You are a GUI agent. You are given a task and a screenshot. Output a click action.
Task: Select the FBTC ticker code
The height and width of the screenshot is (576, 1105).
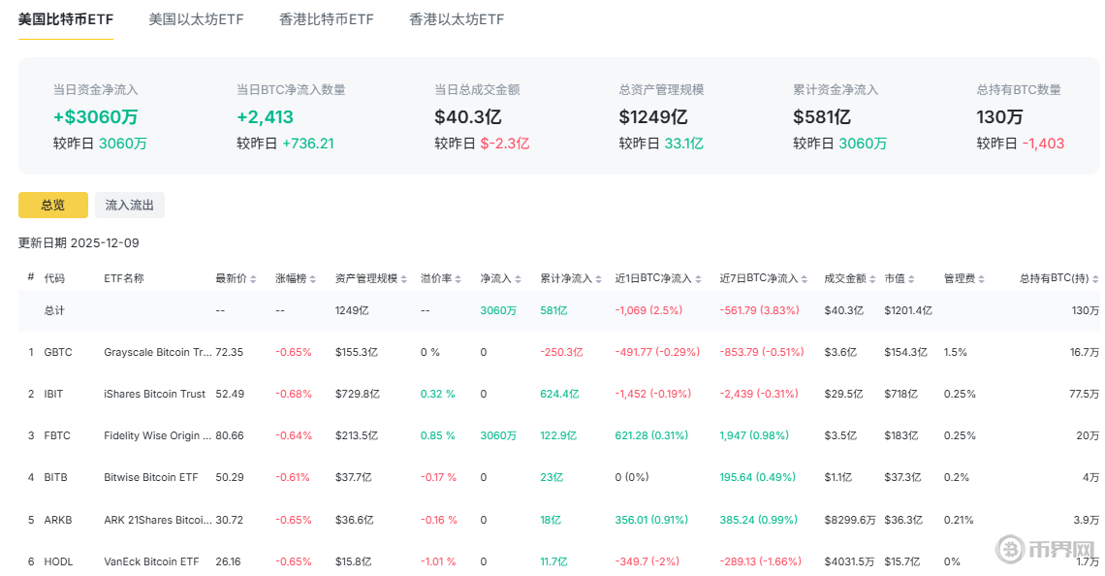click(57, 435)
